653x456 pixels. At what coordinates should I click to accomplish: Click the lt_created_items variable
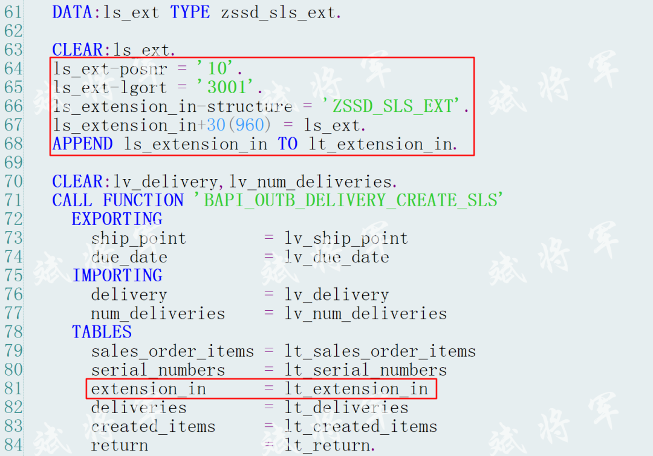click(x=361, y=426)
